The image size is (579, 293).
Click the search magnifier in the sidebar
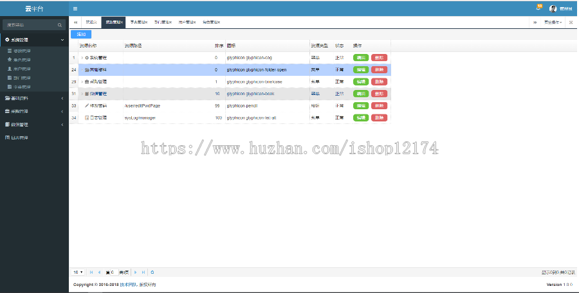click(x=60, y=25)
